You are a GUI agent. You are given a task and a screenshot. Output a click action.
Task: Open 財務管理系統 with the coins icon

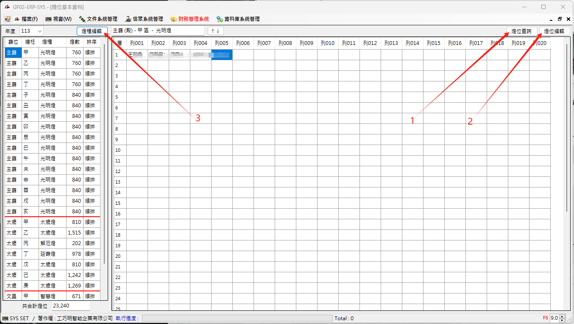click(189, 19)
